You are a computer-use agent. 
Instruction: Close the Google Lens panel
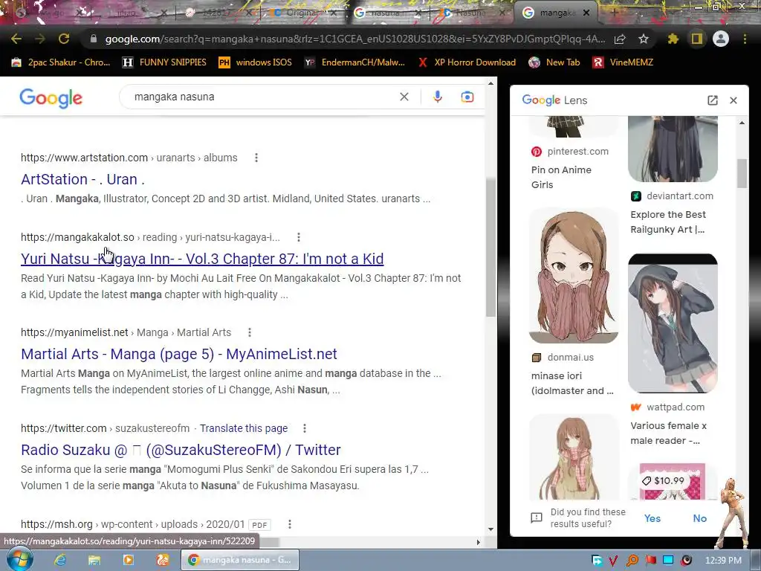point(734,100)
